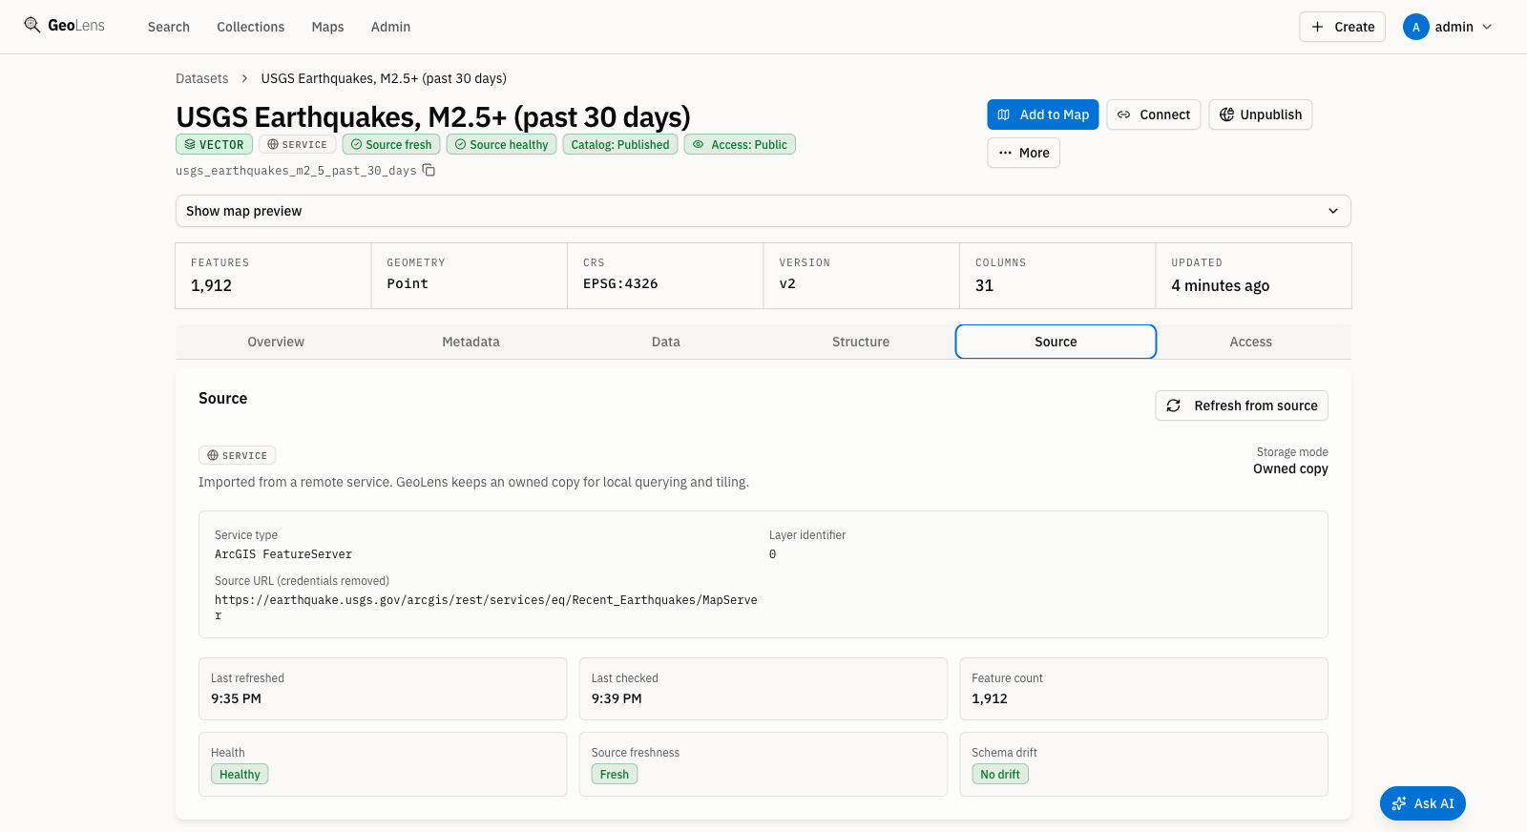Open the admin user menu chevron
The width and height of the screenshot is (1527, 832).
click(1487, 27)
